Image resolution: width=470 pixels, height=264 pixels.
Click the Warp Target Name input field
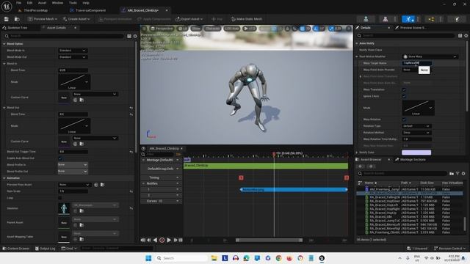pos(416,63)
